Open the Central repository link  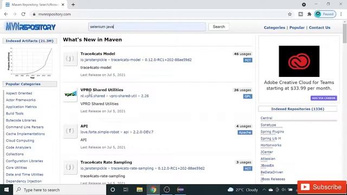(266, 118)
